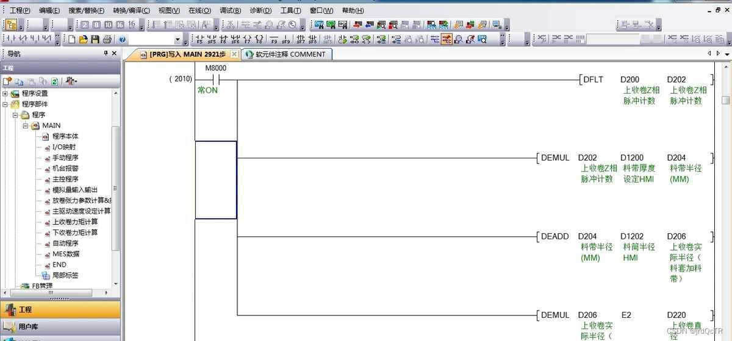
Task: Open the 诊断(D) menu
Action: [260, 10]
